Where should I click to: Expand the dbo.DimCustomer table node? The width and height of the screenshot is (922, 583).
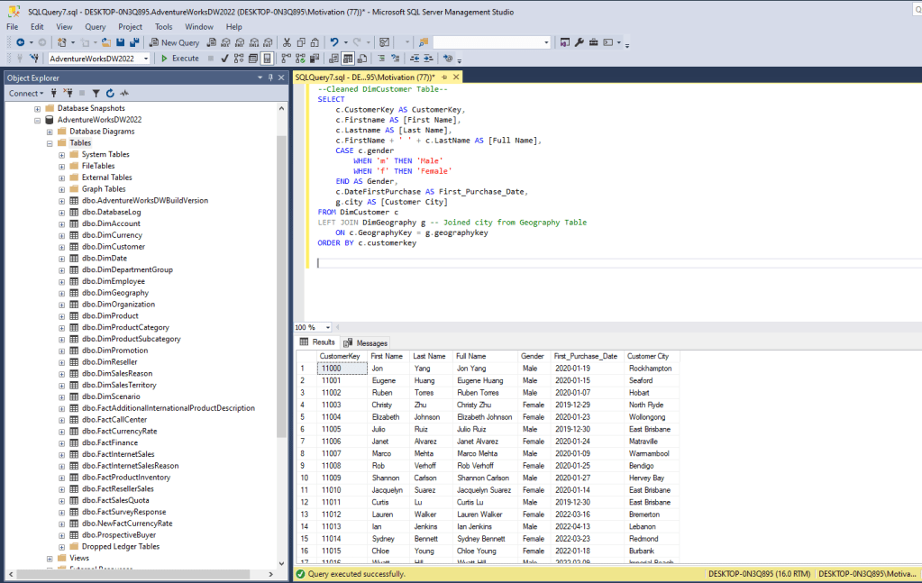[x=62, y=247]
